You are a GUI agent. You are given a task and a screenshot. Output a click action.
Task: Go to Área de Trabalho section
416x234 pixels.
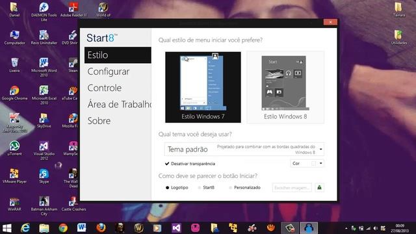(x=120, y=105)
